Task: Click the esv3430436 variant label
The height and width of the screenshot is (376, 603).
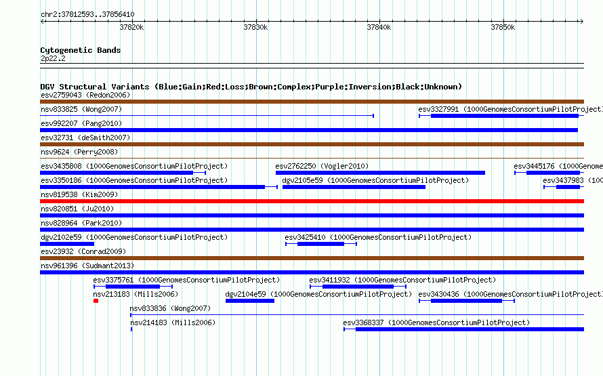Action: (510, 294)
